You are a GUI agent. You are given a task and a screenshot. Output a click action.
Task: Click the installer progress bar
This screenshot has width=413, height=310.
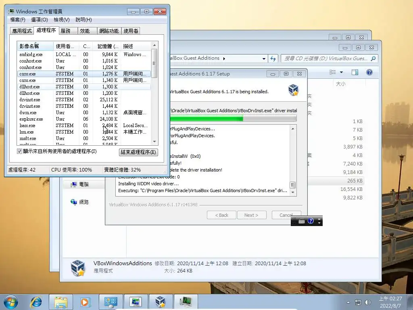234,118
